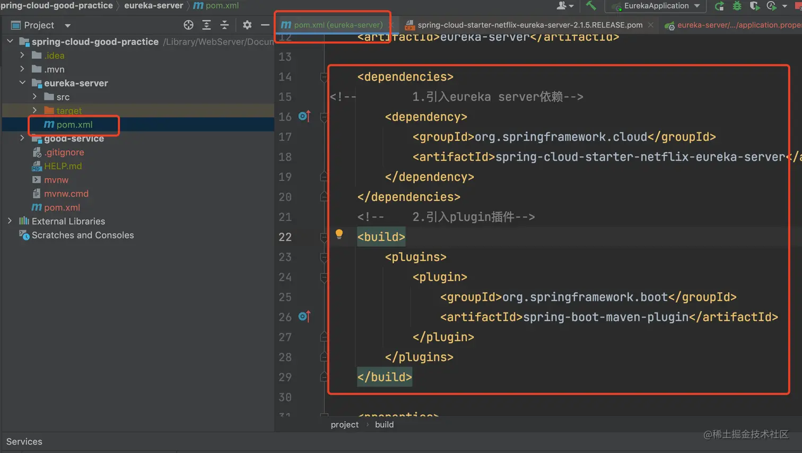Select the HELP.md file
Screen dimensions: 802x453
(x=63, y=166)
